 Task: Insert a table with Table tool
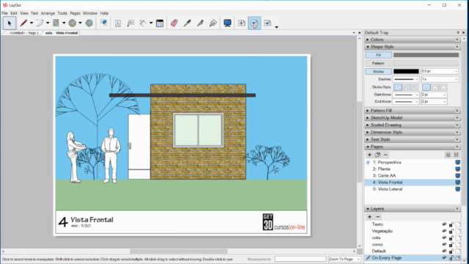click(160, 23)
